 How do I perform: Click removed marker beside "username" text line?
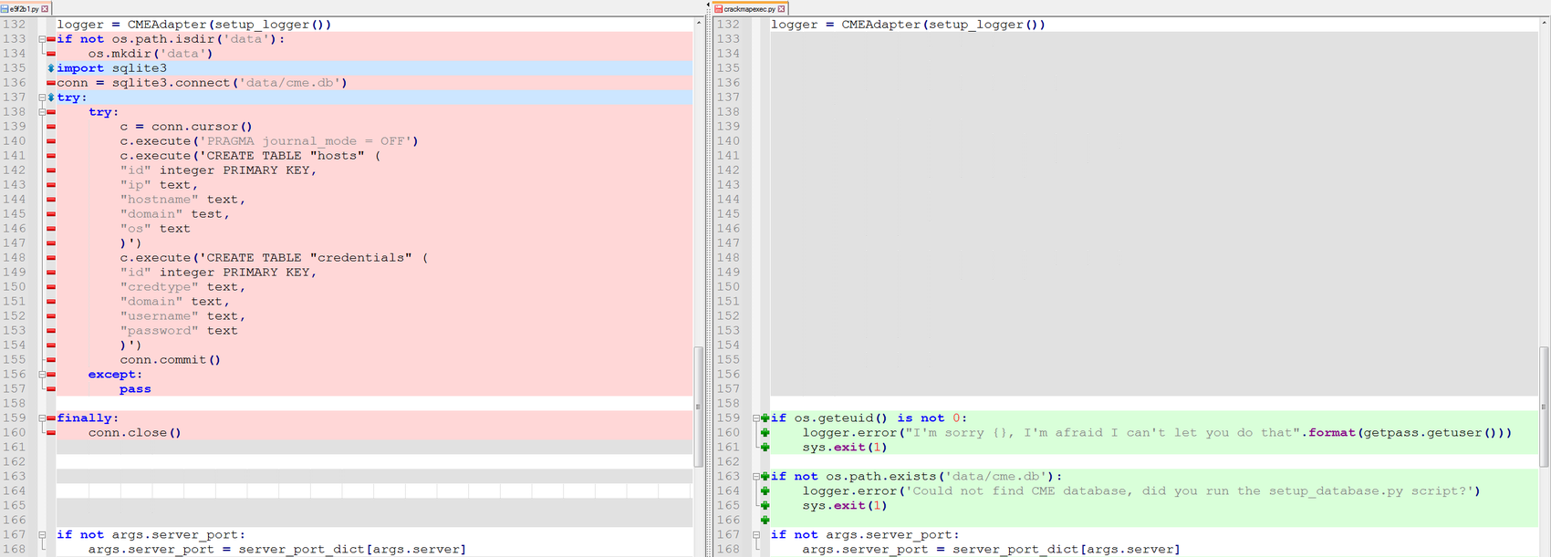(51, 316)
